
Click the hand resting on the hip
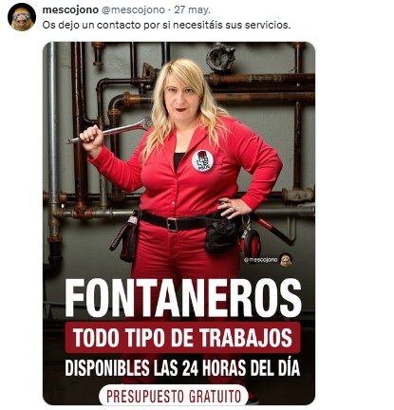pyautogui.click(x=234, y=208)
